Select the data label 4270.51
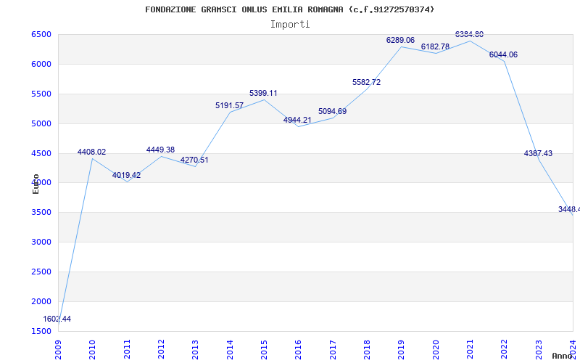The image size is (580, 363). [x=194, y=160]
